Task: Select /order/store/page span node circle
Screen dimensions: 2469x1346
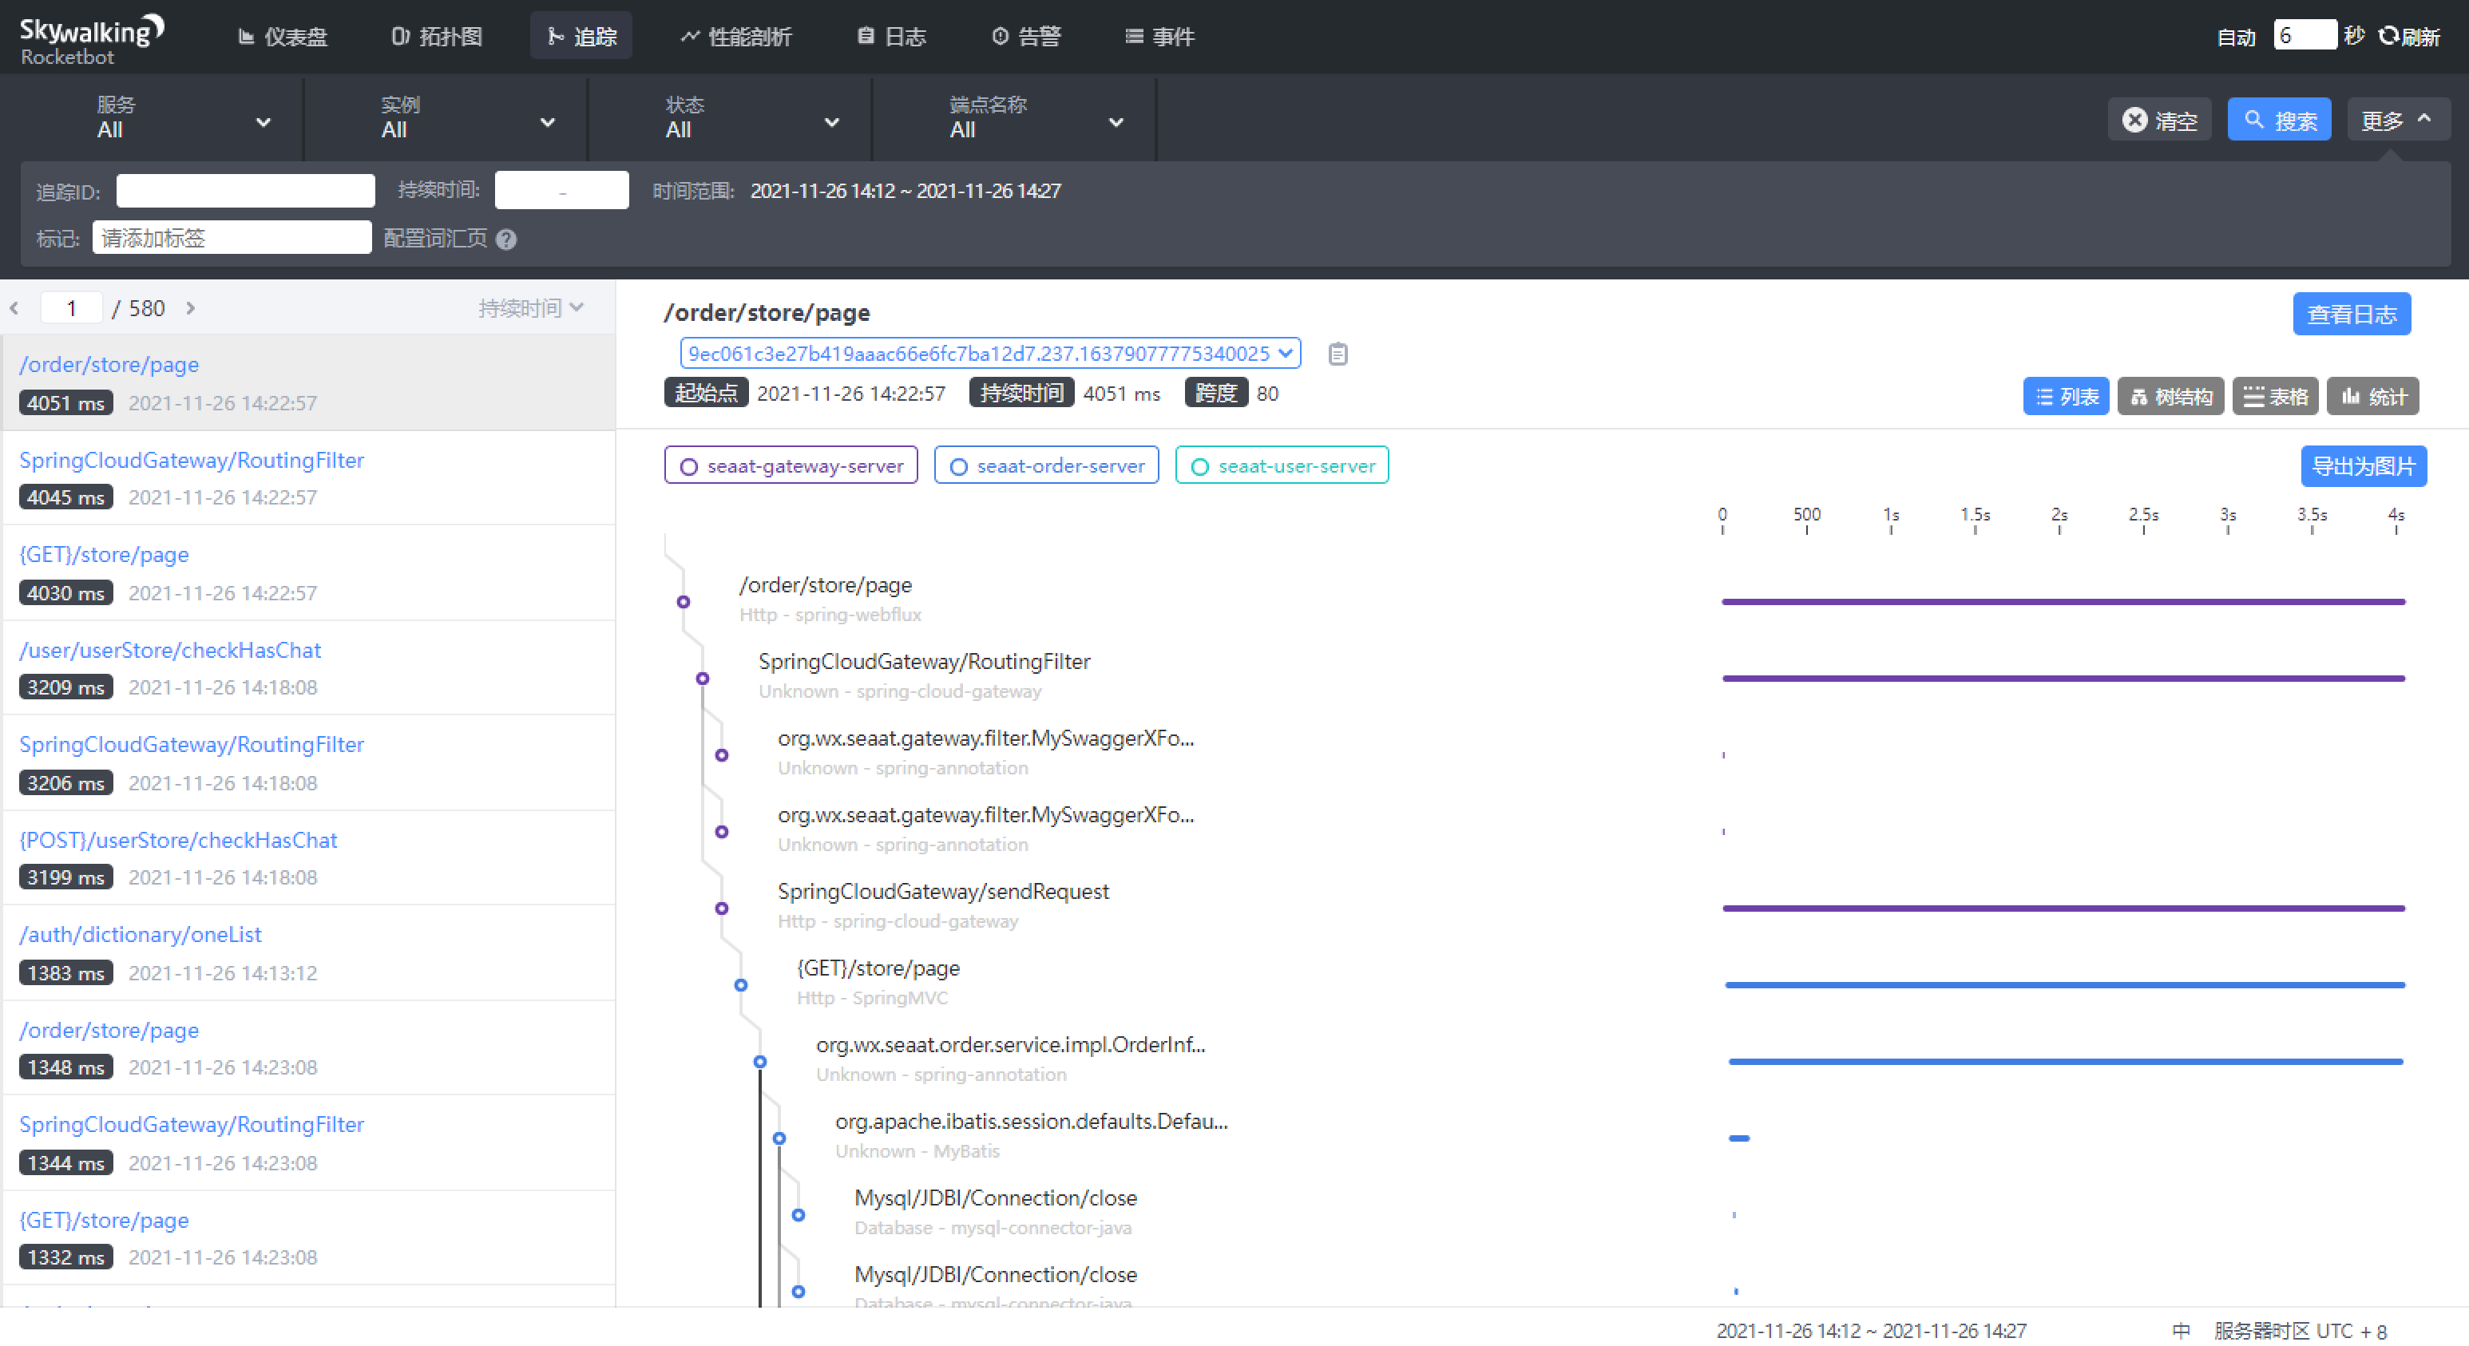Action: 684,602
